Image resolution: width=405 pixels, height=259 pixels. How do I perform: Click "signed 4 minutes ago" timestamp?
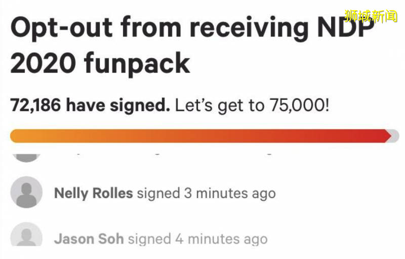point(197,238)
